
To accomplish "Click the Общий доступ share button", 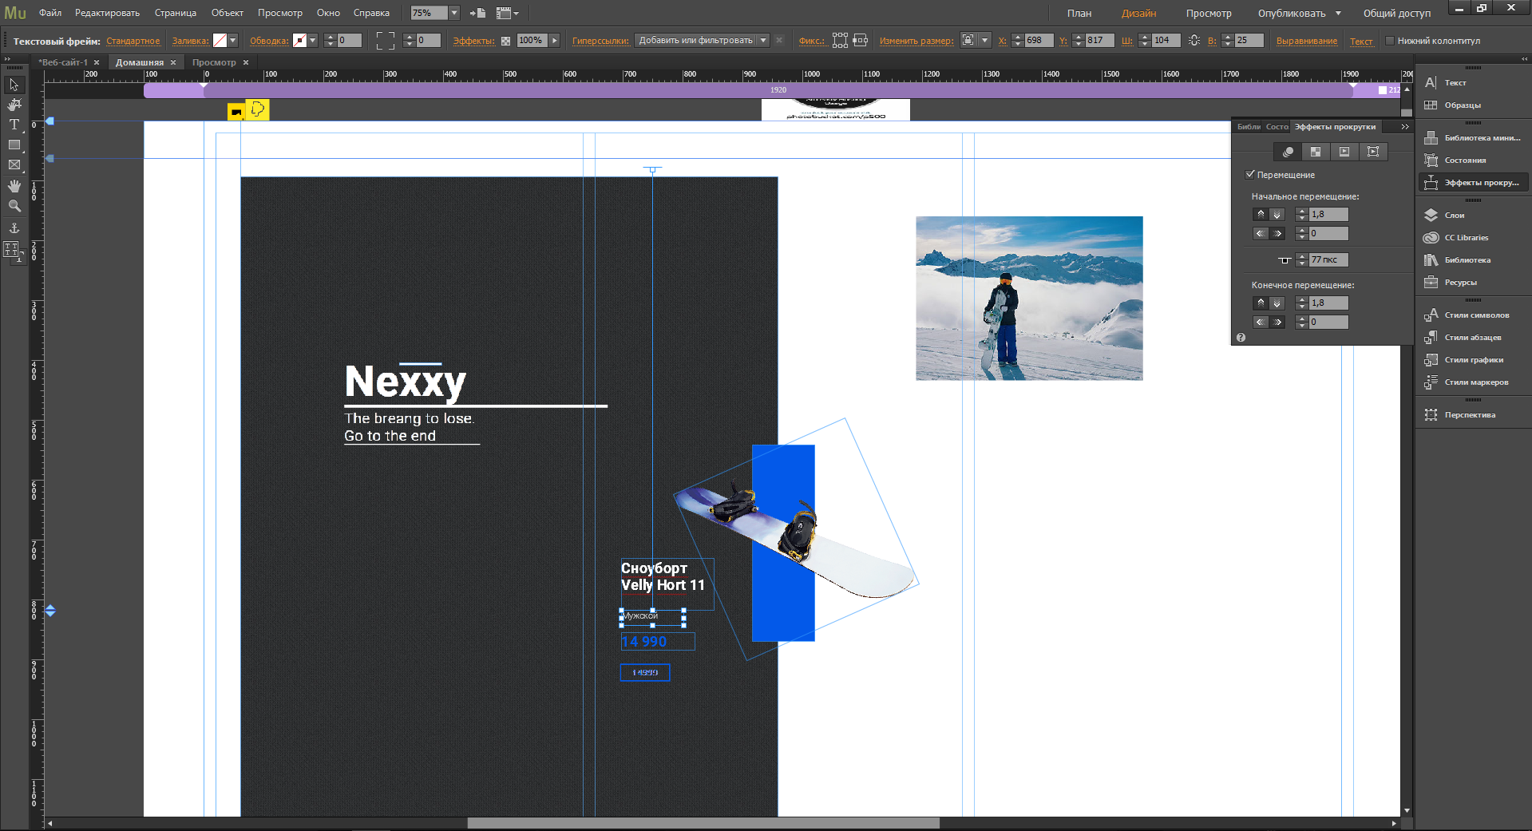I will pos(1397,13).
